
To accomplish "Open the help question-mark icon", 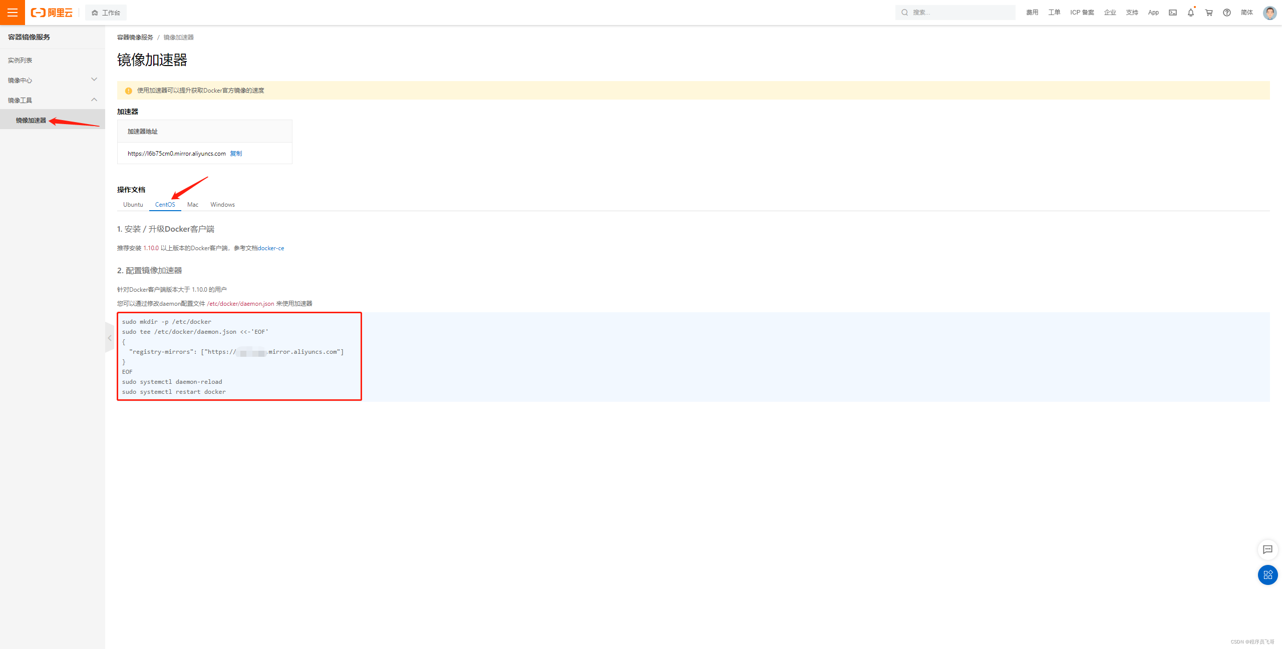I will pos(1227,13).
